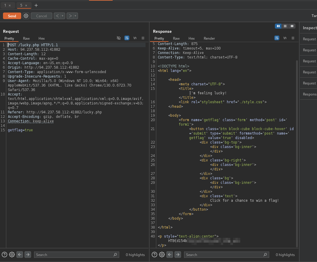Click the orange Send button

[x=12, y=16]
